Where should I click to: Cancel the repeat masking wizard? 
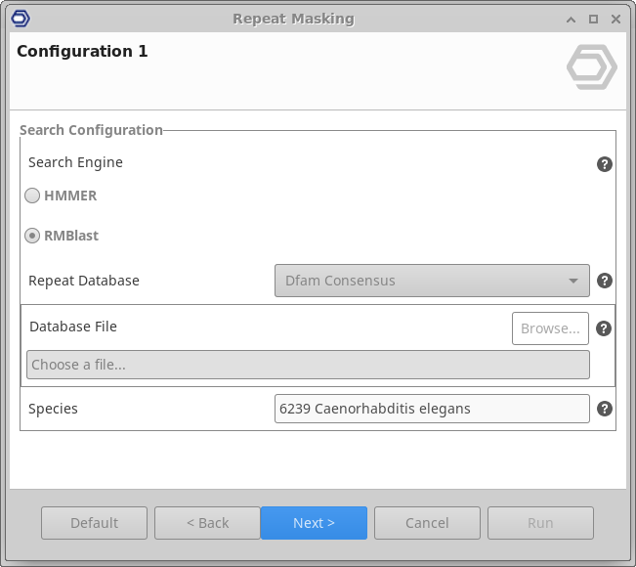[427, 523]
